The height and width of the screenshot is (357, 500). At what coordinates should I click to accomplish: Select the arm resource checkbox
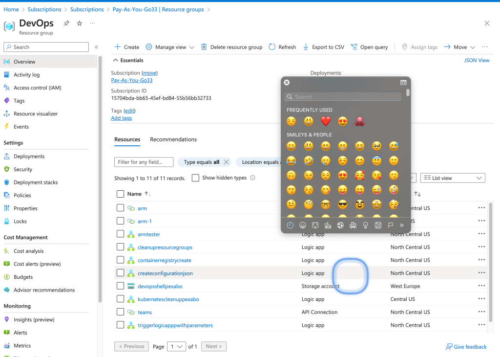[x=120, y=208]
